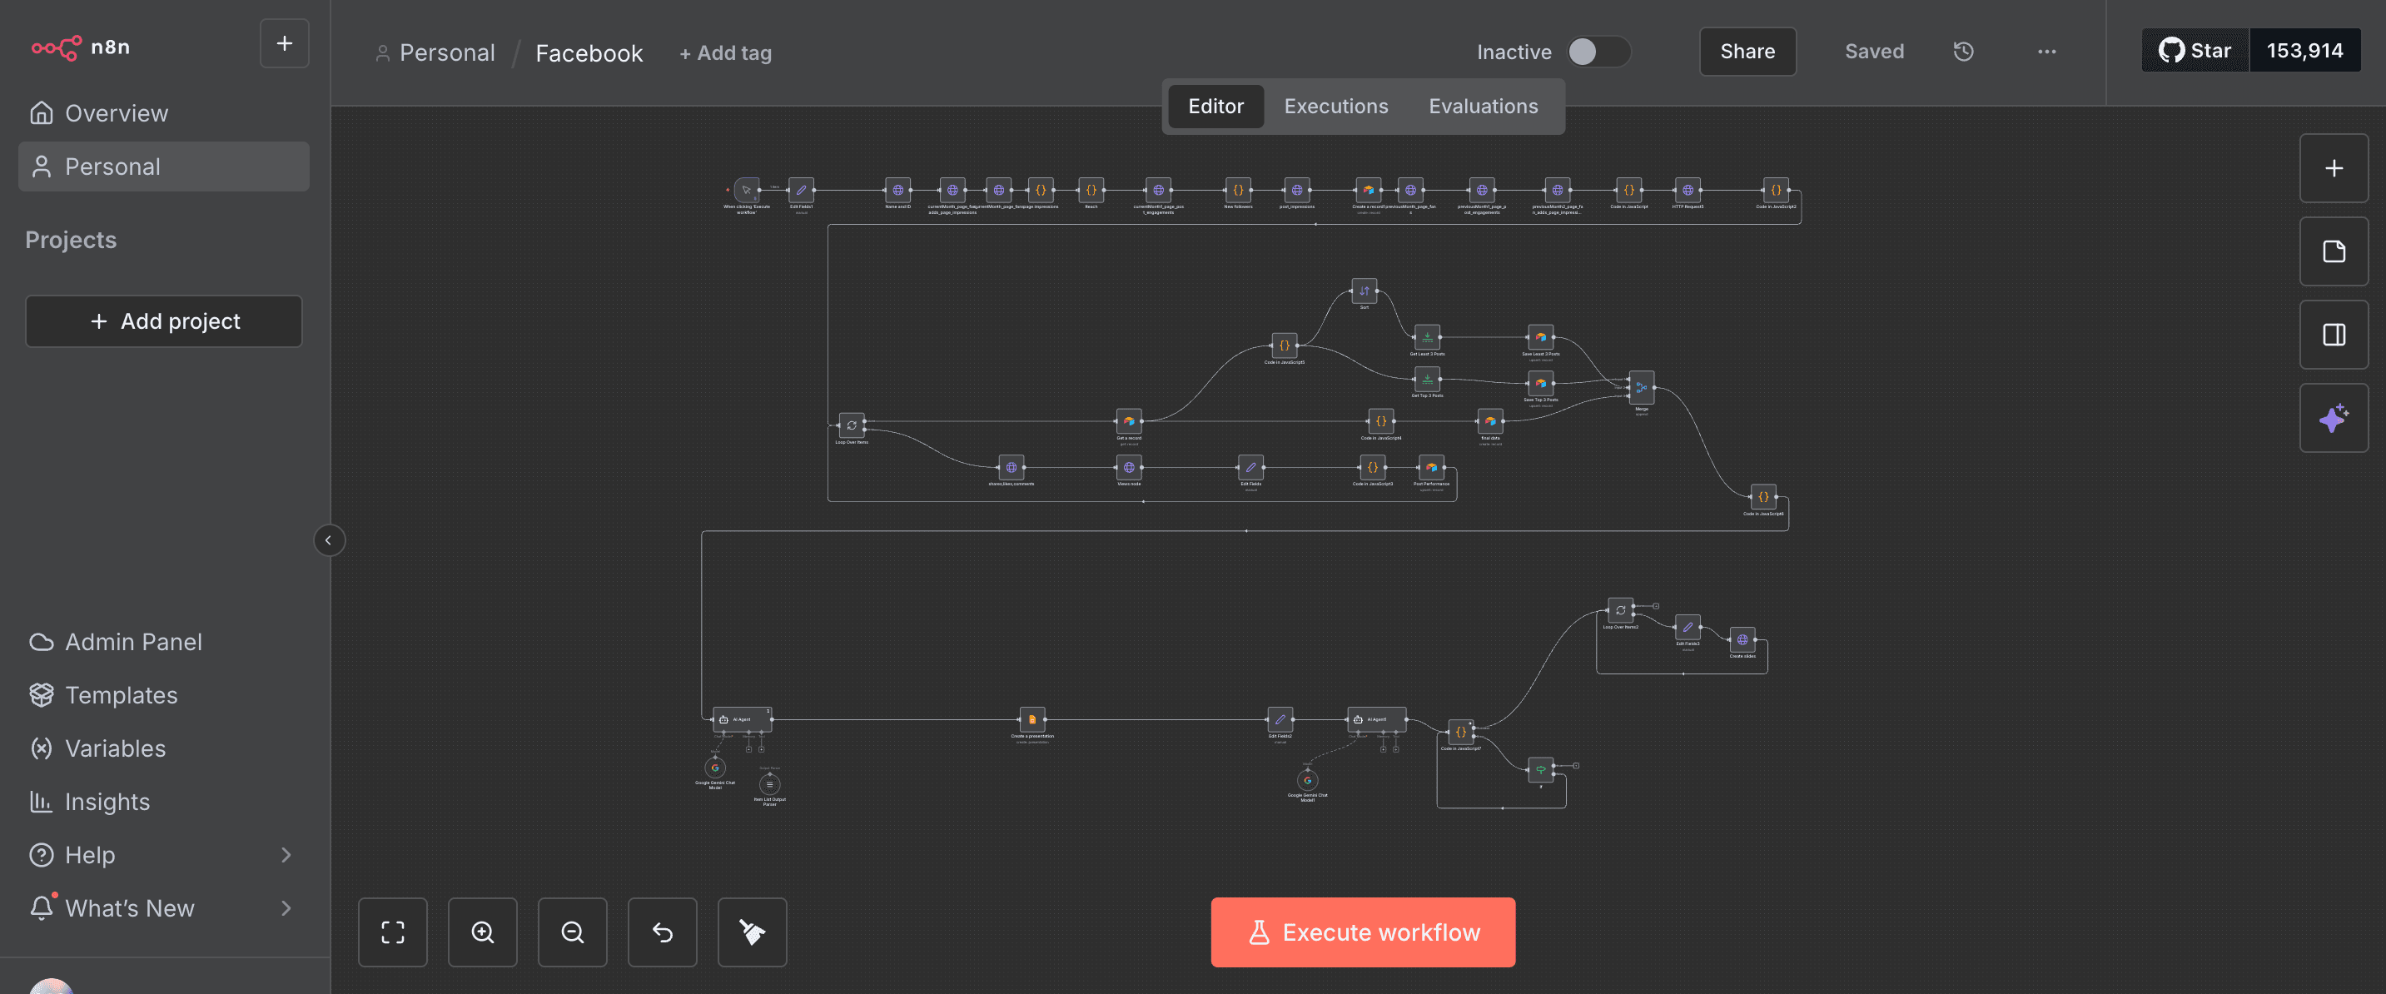The width and height of the screenshot is (2386, 994).
Task: Click the zoom out magnifier icon
Action: point(573,932)
